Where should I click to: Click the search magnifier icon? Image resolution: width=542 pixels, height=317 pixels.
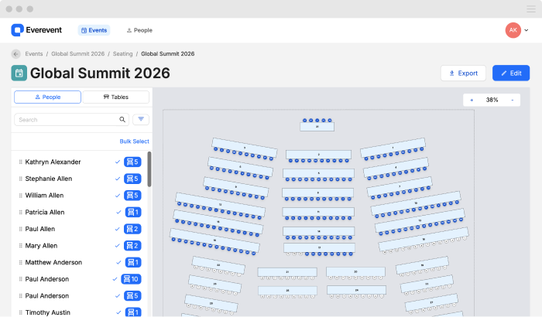coord(122,120)
